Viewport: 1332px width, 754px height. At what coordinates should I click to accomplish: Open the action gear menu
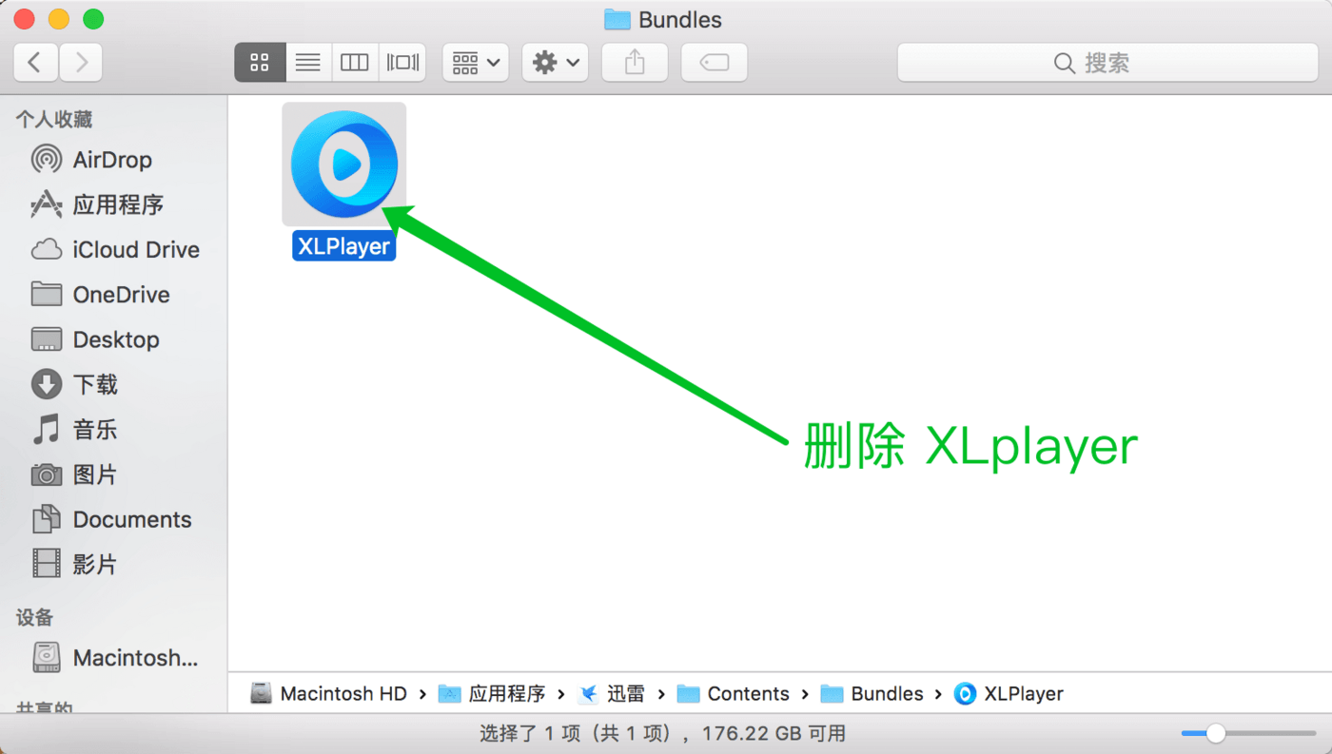click(556, 63)
